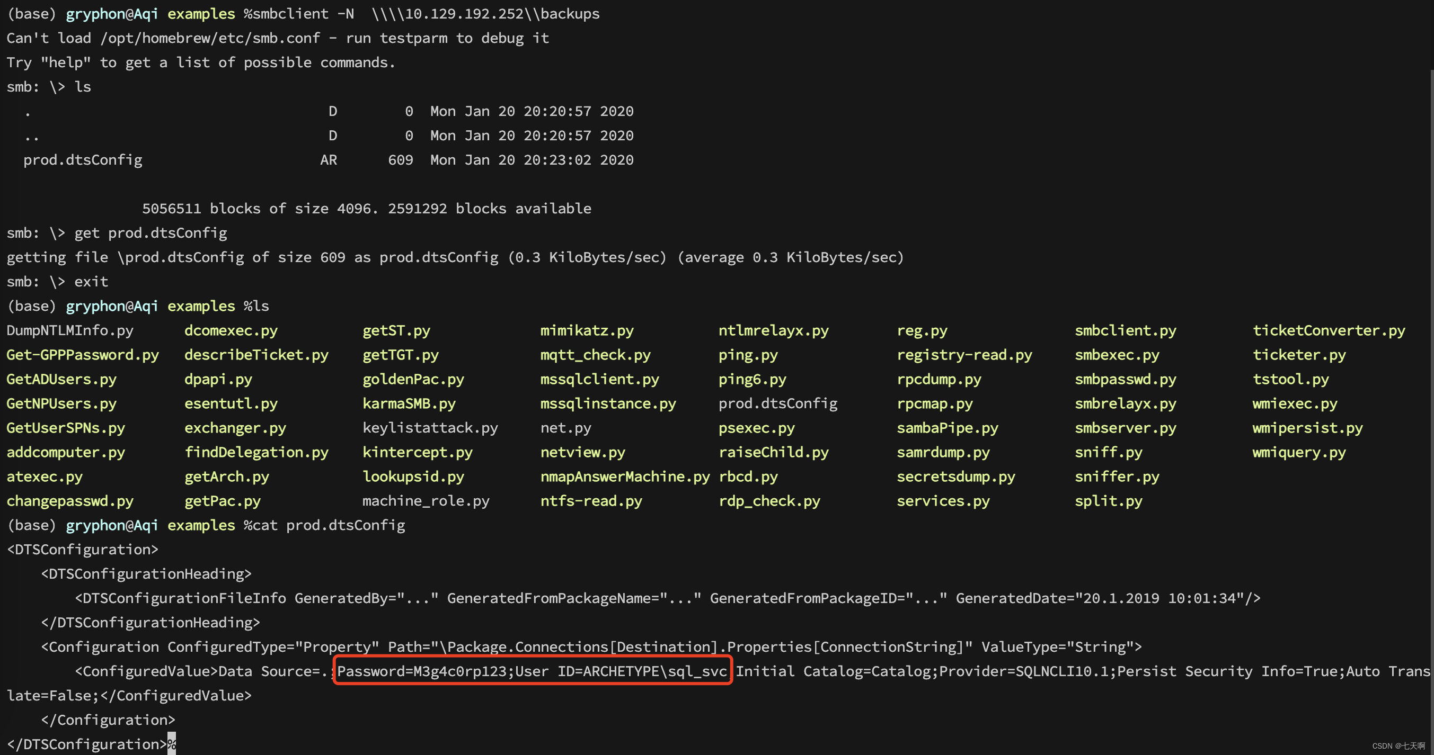Image resolution: width=1434 pixels, height=755 pixels.
Task: Click psexec.py file name
Action: (757, 428)
